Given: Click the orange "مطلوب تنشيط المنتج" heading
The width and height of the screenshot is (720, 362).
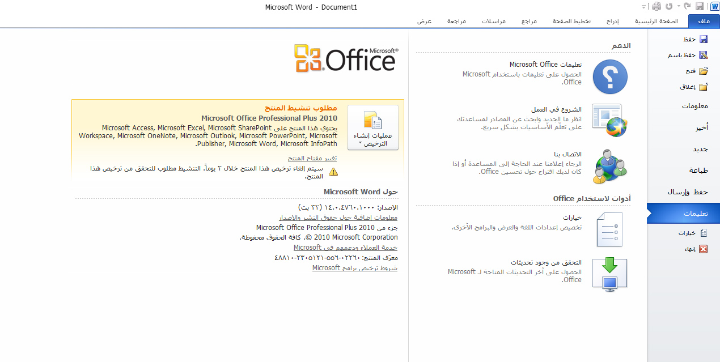Looking at the screenshot, I should pos(301,108).
